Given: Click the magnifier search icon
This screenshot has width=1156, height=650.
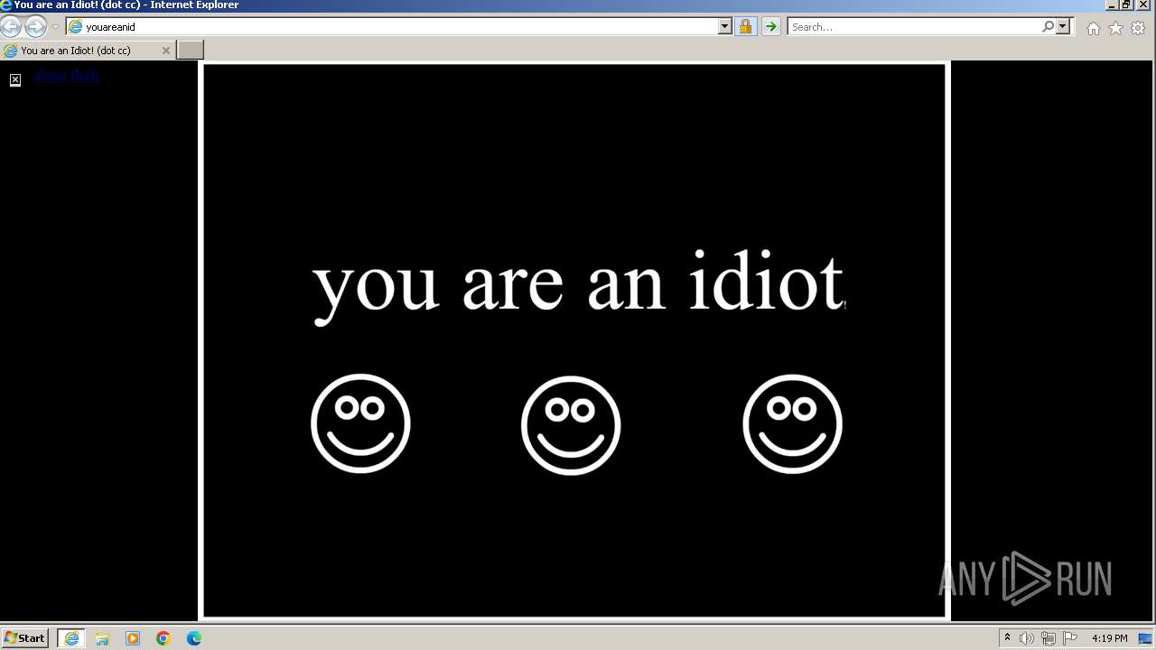Looking at the screenshot, I should (x=1048, y=27).
